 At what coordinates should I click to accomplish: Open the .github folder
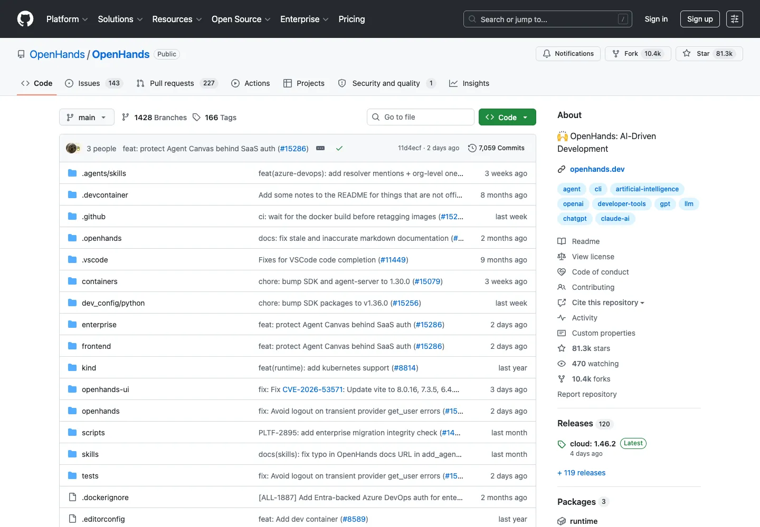coord(93,217)
